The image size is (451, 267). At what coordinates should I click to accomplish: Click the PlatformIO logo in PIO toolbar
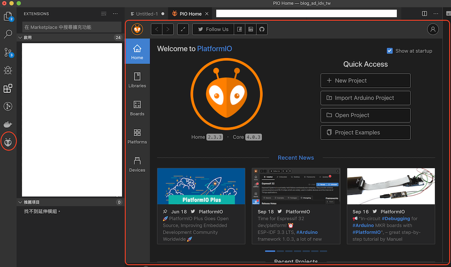pyautogui.click(x=137, y=29)
